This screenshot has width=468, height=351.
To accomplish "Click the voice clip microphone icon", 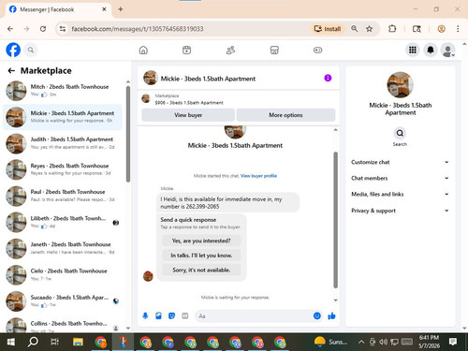I will click(x=145, y=316).
